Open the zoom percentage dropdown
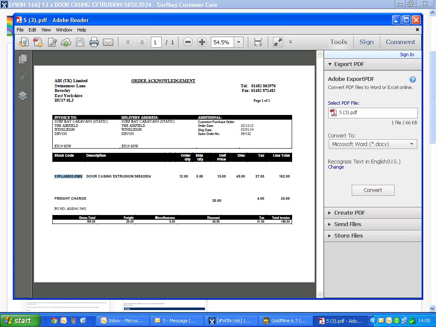436x327 pixels. click(238, 42)
